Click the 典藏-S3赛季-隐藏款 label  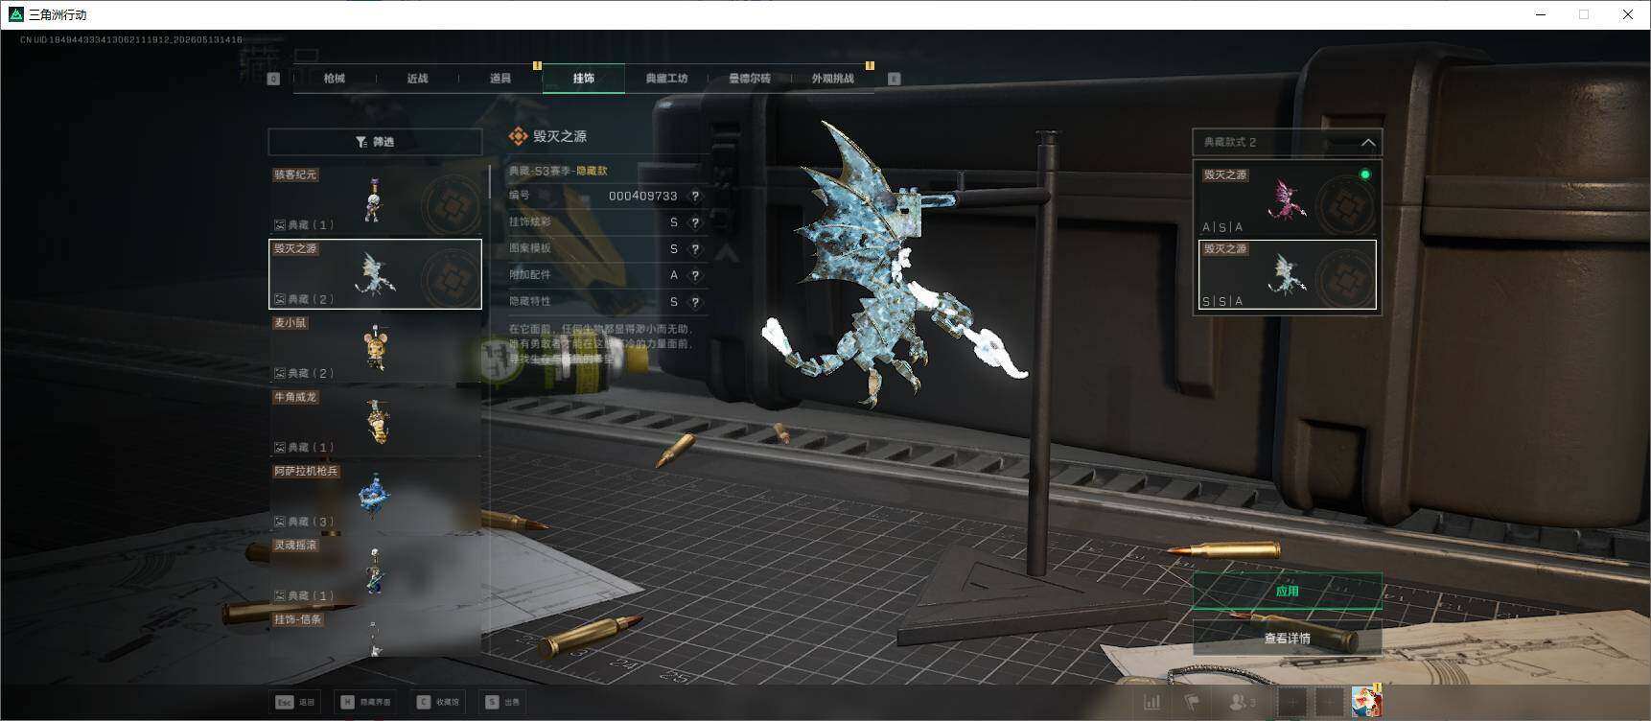coord(558,171)
